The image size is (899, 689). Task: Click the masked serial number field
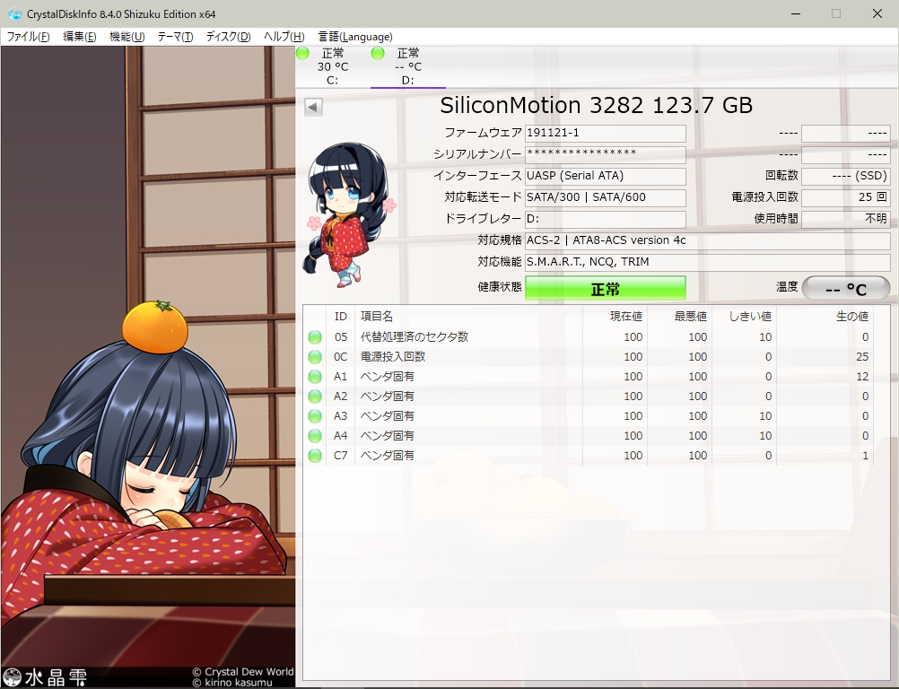(606, 154)
